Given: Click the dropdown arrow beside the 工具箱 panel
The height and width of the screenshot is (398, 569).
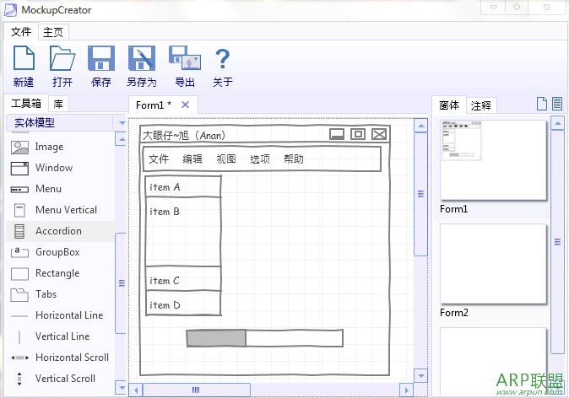Looking at the screenshot, I should (122, 123).
